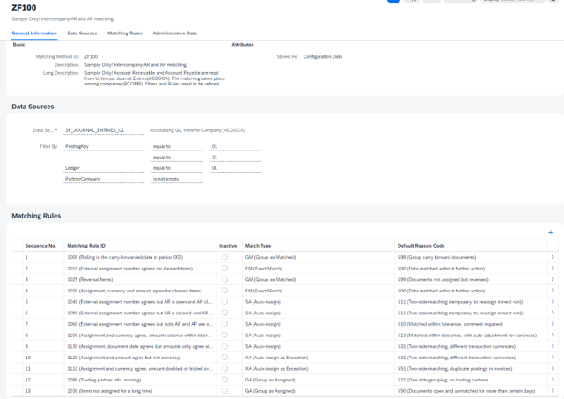Click the SF_JOURNAL_ENTRIES_01 data source field

click(x=104, y=130)
